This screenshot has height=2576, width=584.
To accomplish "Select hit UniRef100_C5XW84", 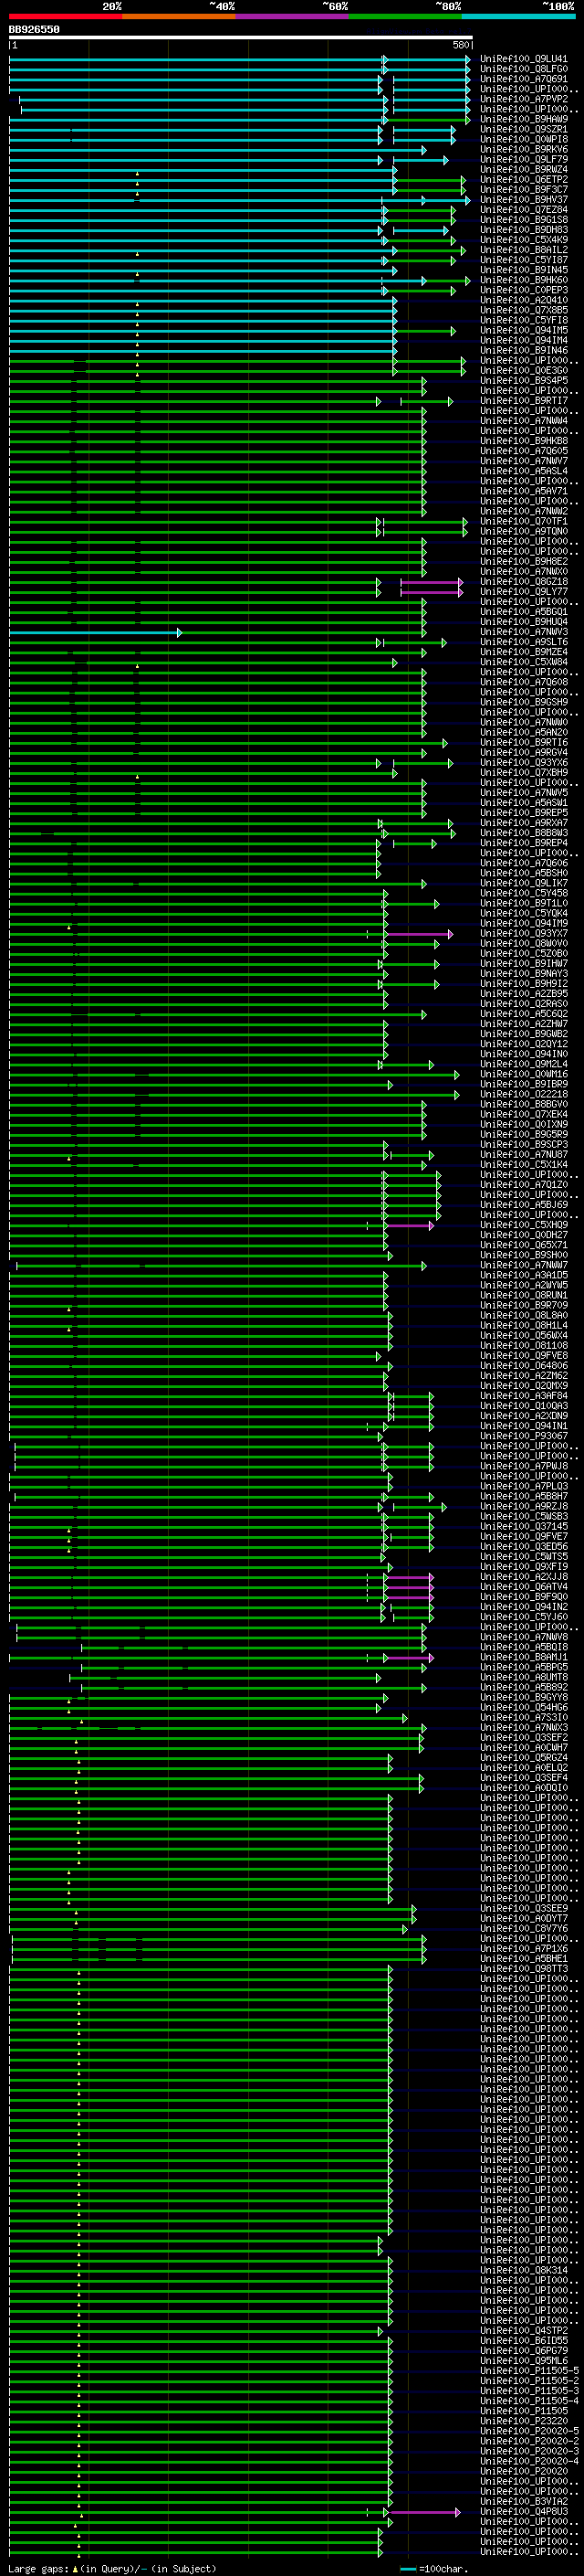I will [524, 662].
